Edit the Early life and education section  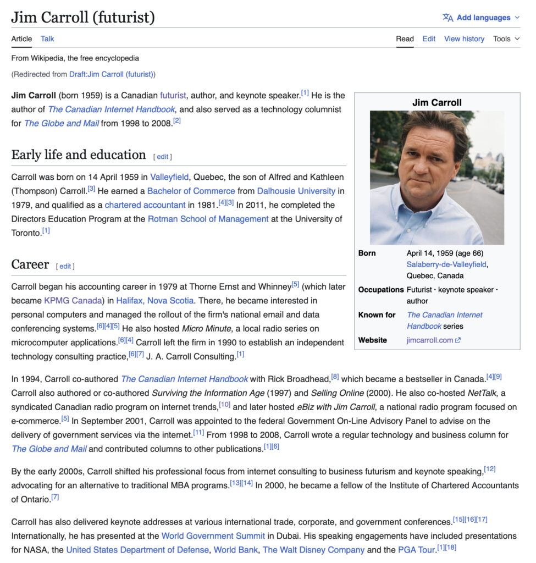pyautogui.click(x=163, y=157)
